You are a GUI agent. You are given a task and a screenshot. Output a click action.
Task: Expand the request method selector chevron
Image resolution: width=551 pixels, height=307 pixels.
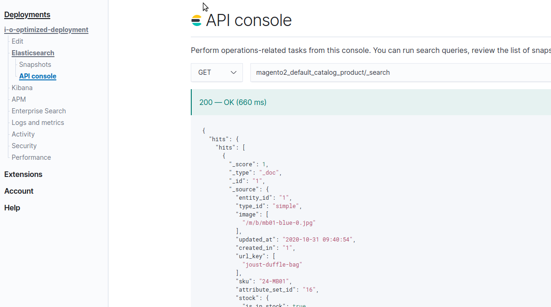(x=234, y=72)
